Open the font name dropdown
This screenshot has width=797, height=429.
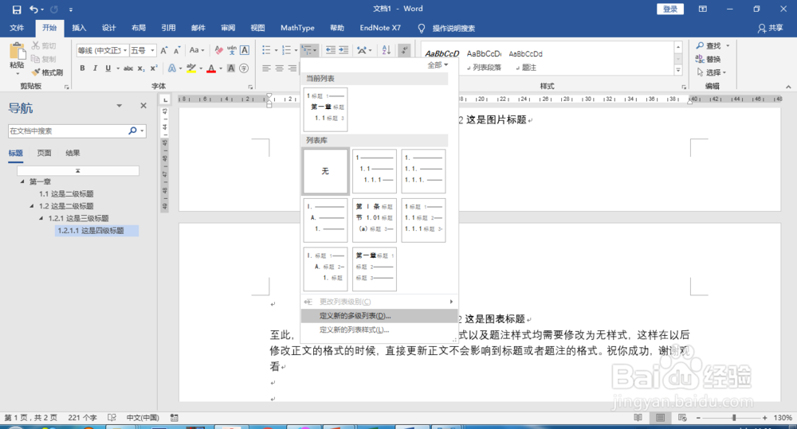click(125, 50)
